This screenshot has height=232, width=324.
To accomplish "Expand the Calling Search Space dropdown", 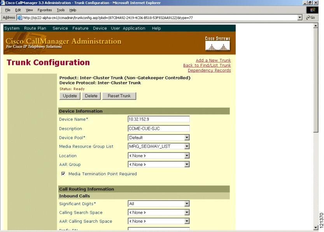I will coord(187,213).
